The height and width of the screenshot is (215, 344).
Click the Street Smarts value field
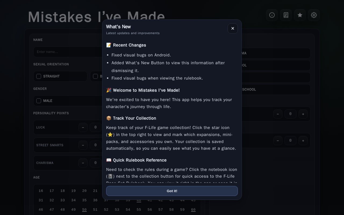coord(96,145)
